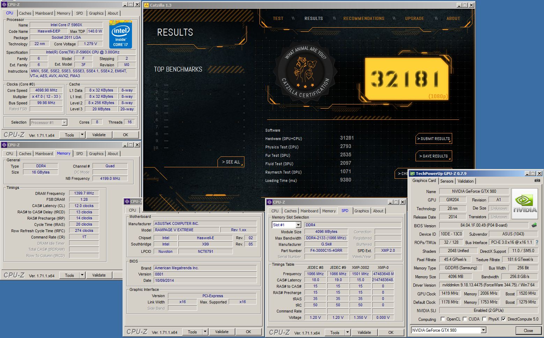Expand Tools arrow in CPU-Z memory window

tap(82, 275)
